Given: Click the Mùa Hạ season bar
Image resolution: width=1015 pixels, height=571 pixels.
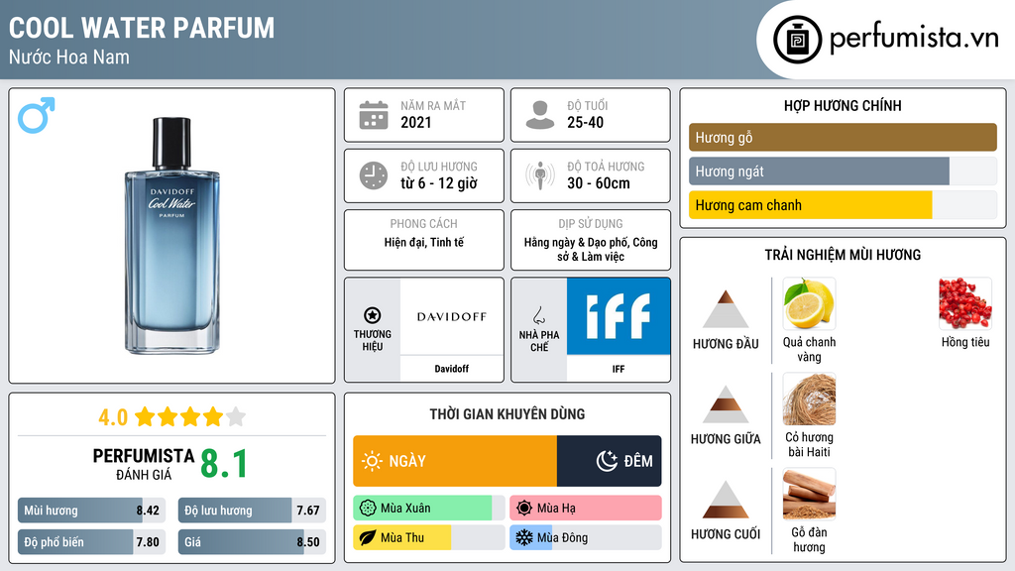Looking at the screenshot, I should (585, 509).
